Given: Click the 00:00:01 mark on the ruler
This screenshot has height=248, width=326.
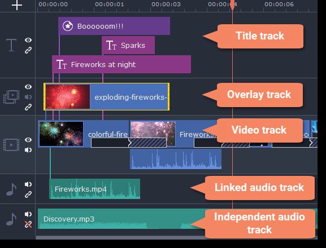Looking at the screenshot, I should click(110, 5).
